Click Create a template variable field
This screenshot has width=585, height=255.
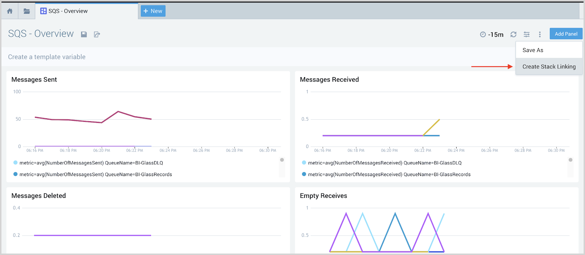click(x=47, y=57)
